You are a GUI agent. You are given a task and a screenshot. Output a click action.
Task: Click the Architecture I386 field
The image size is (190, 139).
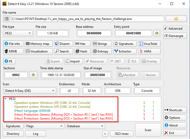118,91
